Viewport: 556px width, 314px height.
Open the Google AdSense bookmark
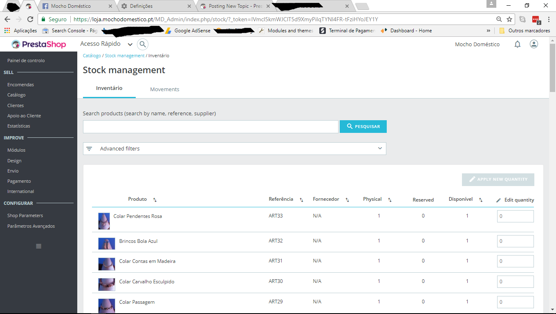(x=188, y=31)
